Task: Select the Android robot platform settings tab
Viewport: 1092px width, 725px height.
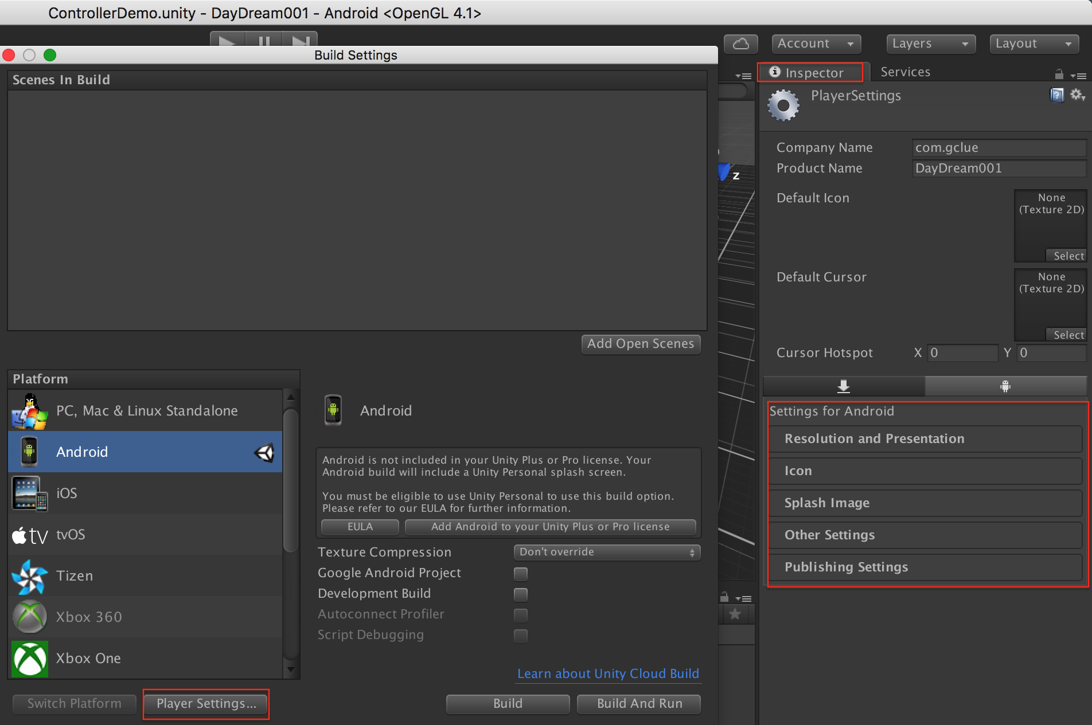Action: pos(1005,386)
